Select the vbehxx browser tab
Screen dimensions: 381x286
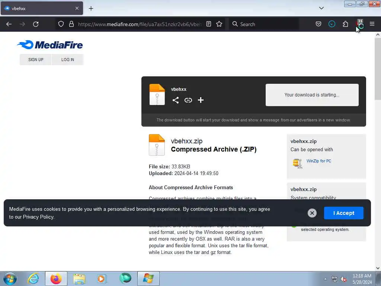click(x=42, y=8)
